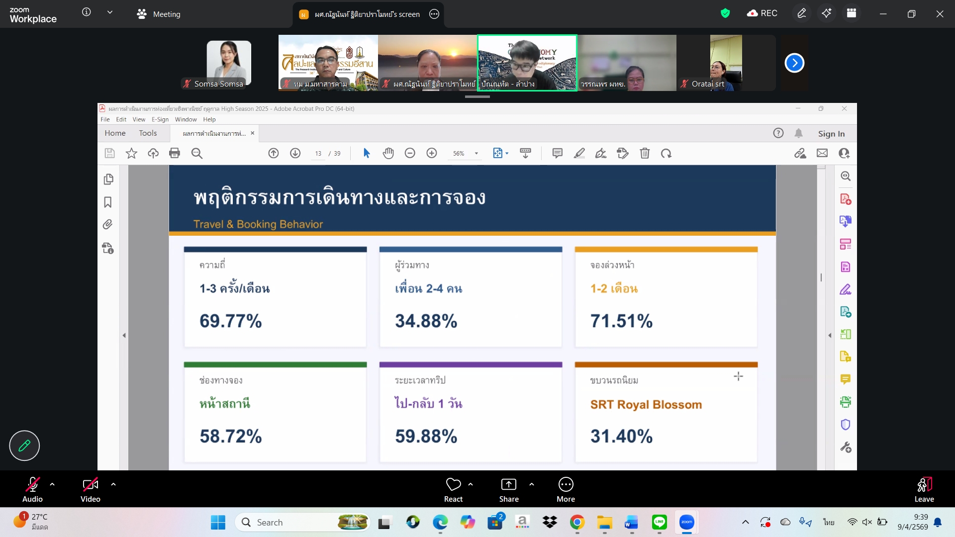Switch to the Tools tab
This screenshot has width=955, height=537.
pos(148,133)
